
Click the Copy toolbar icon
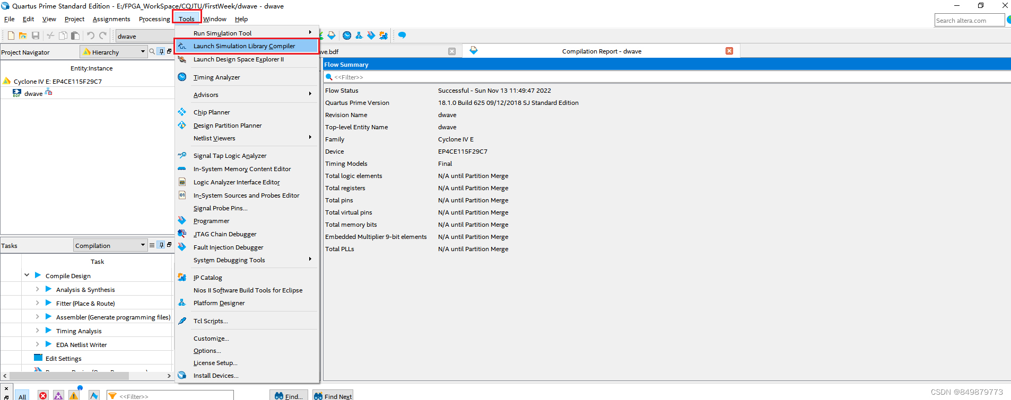(63, 35)
